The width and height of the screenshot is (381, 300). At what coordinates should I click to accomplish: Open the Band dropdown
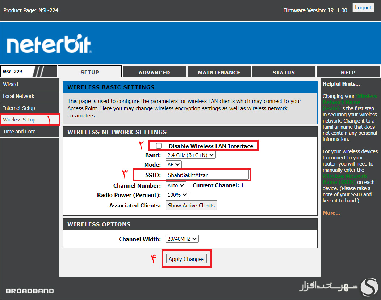click(190, 155)
